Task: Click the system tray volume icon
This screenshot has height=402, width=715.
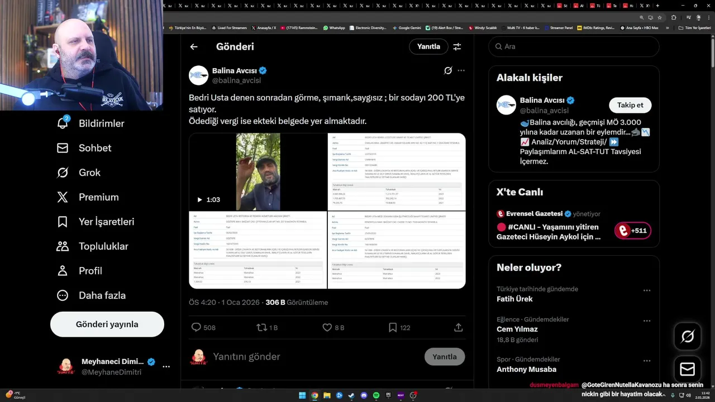Action: click(x=687, y=395)
